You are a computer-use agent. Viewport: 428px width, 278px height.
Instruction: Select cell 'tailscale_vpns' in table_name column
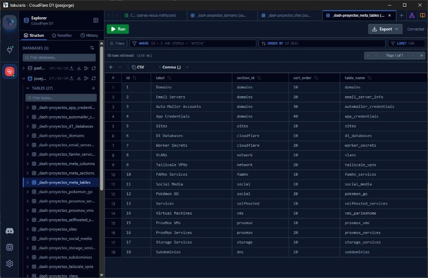[x=384, y=165]
